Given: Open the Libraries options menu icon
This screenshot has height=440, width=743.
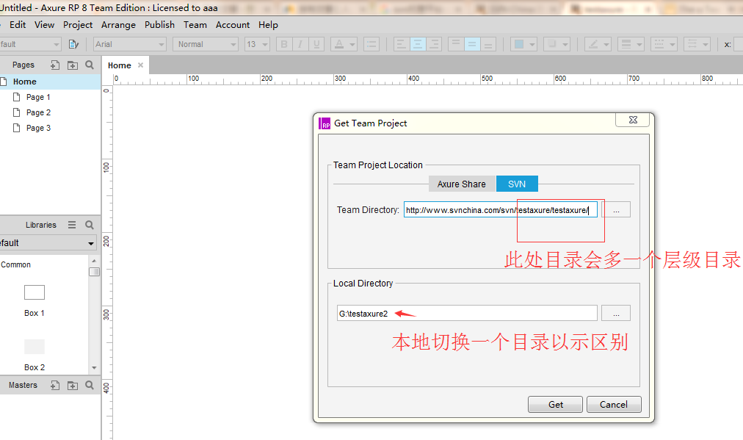Looking at the screenshot, I should coord(72,225).
